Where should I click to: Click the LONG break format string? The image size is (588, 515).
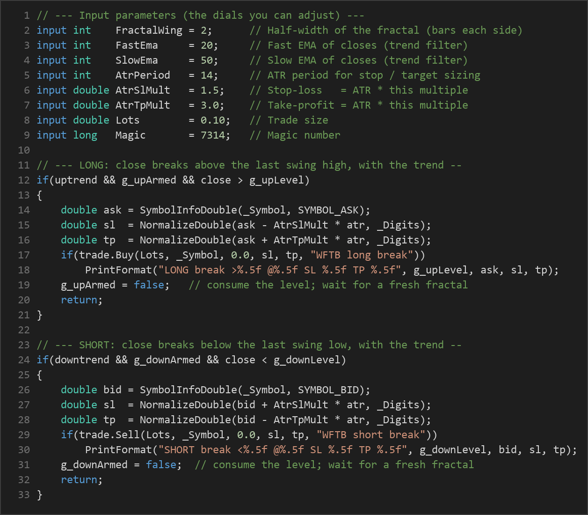pos(280,270)
